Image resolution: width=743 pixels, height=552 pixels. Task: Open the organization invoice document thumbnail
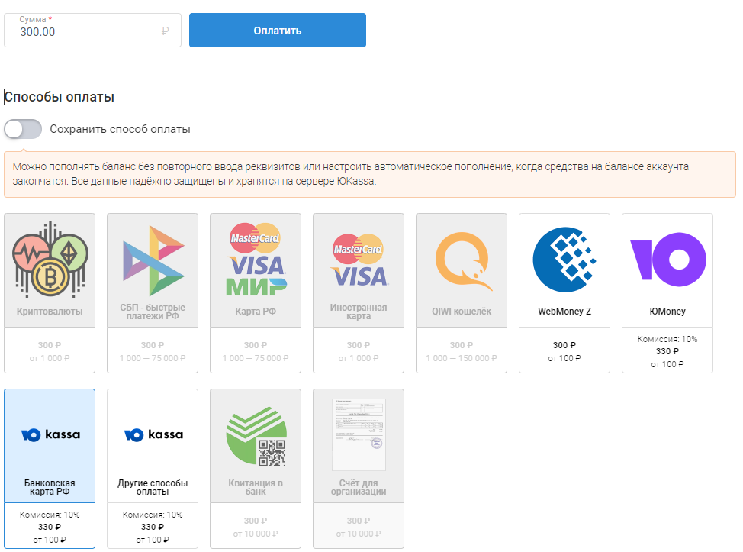tap(359, 434)
